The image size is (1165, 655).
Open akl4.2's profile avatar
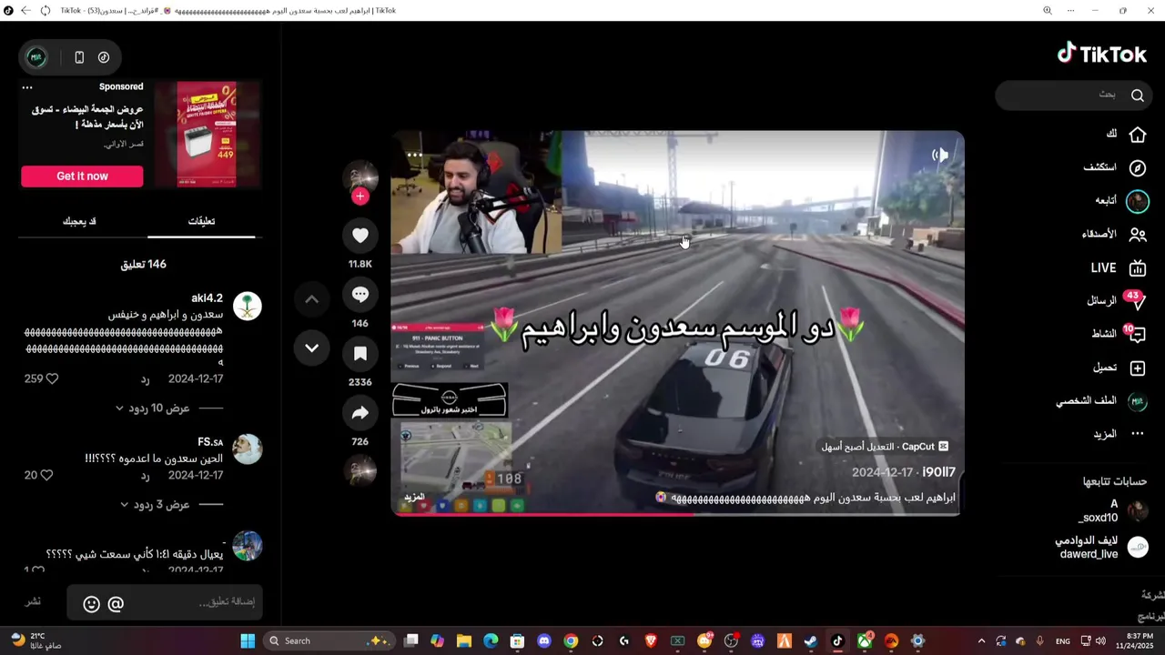248,306
